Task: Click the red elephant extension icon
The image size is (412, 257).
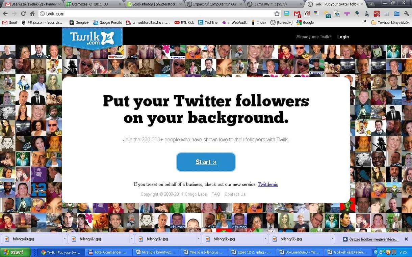Action: pos(377,14)
